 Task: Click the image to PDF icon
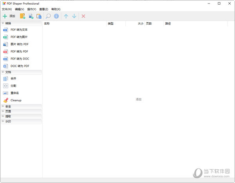coord(5,44)
